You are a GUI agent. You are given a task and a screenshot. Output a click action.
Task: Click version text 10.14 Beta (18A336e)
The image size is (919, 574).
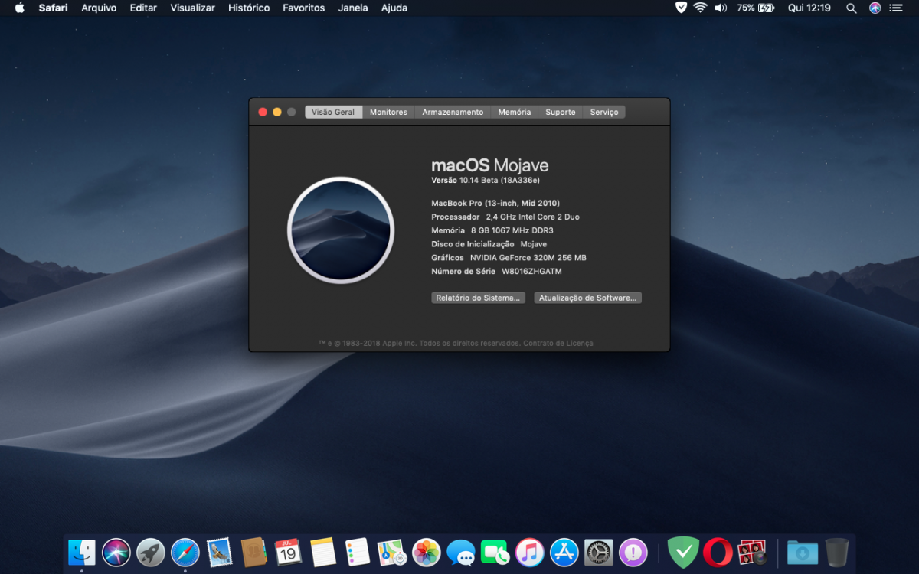pos(499,181)
